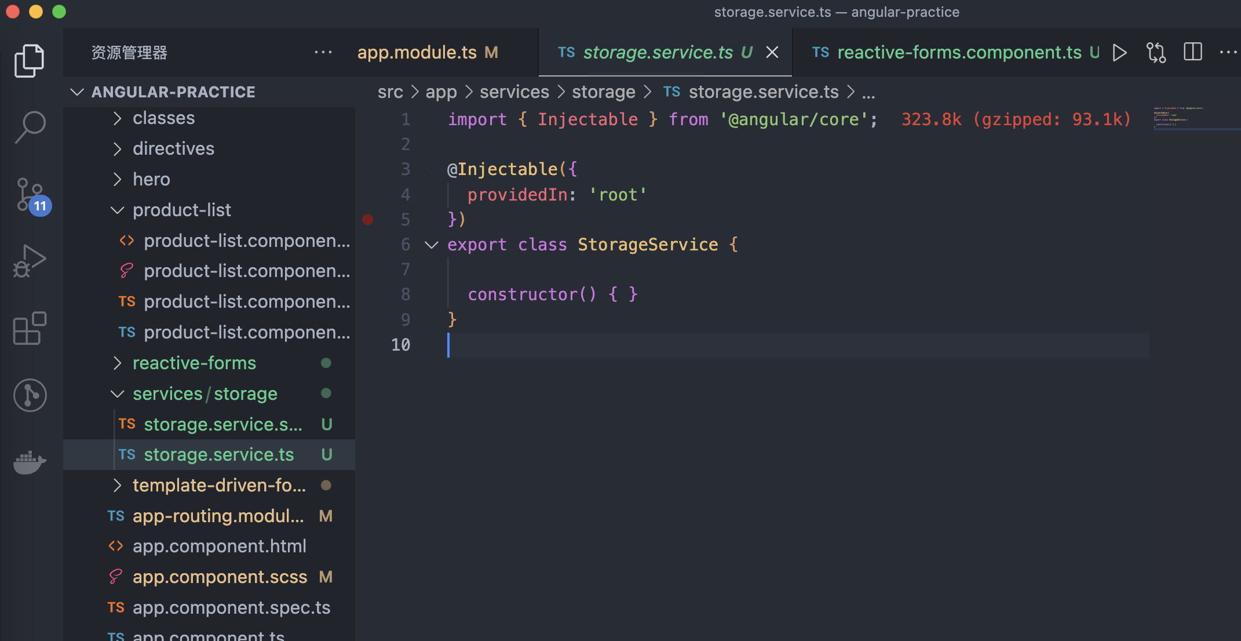Click the minimap code preview
Image resolution: width=1241 pixels, height=641 pixels.
[x=1178, y=118]
